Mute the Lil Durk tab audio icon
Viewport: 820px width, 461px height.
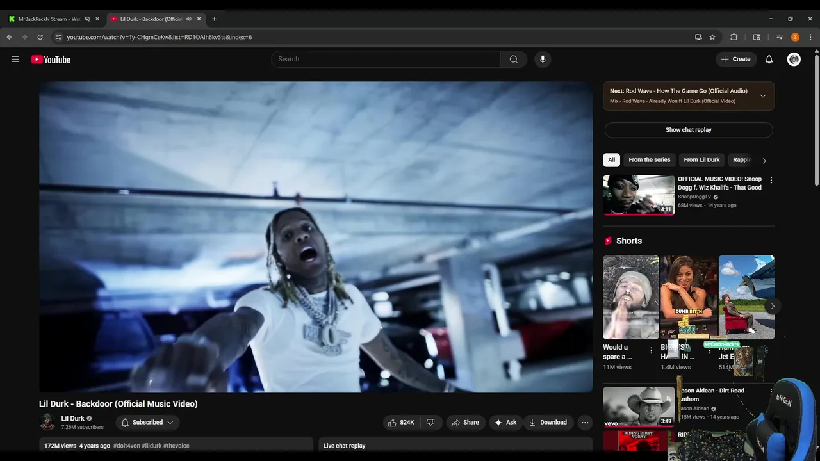(x=188, y=19)
